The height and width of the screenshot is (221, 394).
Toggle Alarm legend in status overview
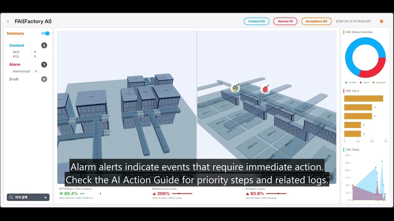pos(365,83)
